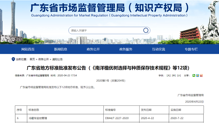
Task: Expand the 政务公开 navigation menu
Action: point(93,49)
